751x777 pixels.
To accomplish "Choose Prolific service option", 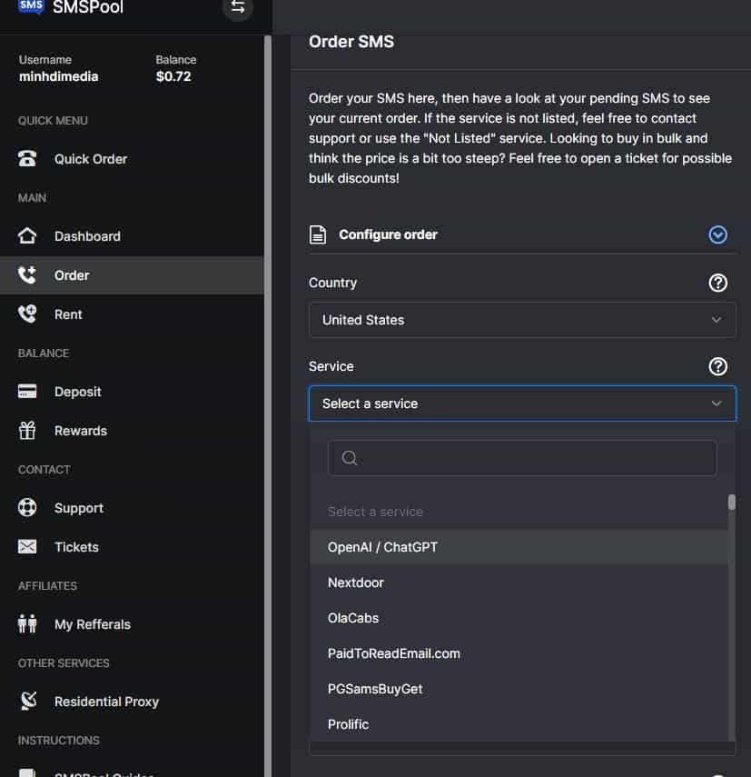I will point(519,724).
